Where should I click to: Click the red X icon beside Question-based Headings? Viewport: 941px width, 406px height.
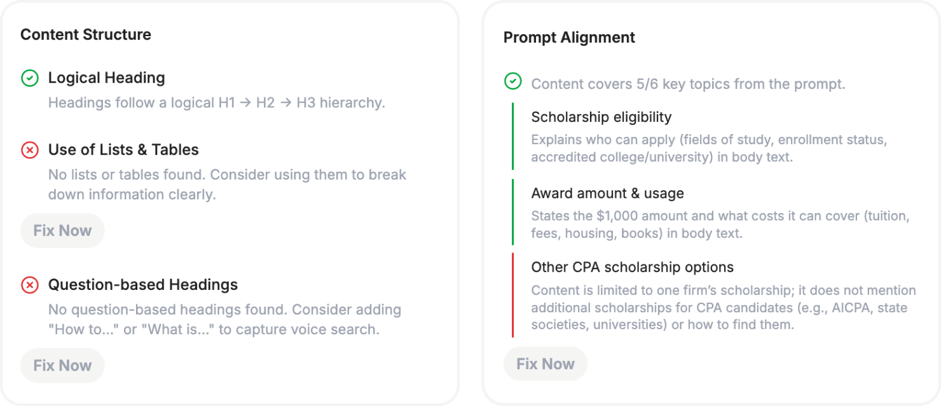(30, 285)
